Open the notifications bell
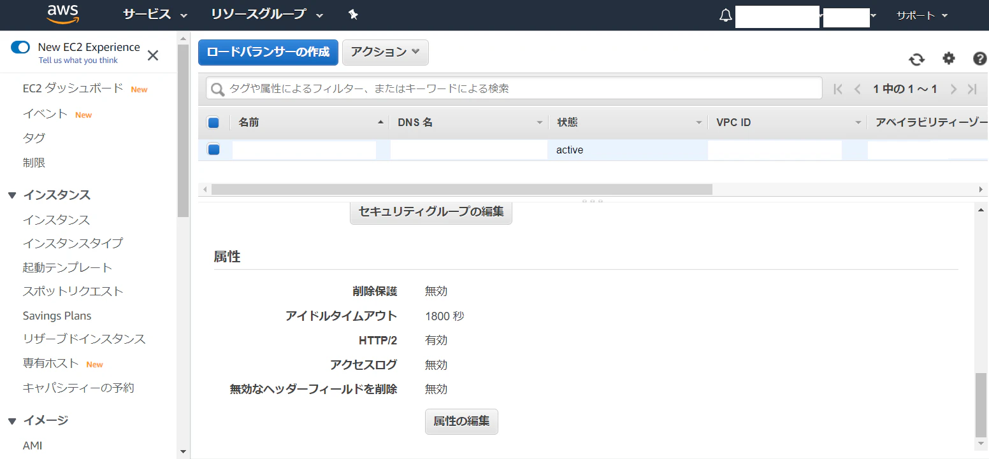The height and width of the screenshot is (459, 989). 726,15
